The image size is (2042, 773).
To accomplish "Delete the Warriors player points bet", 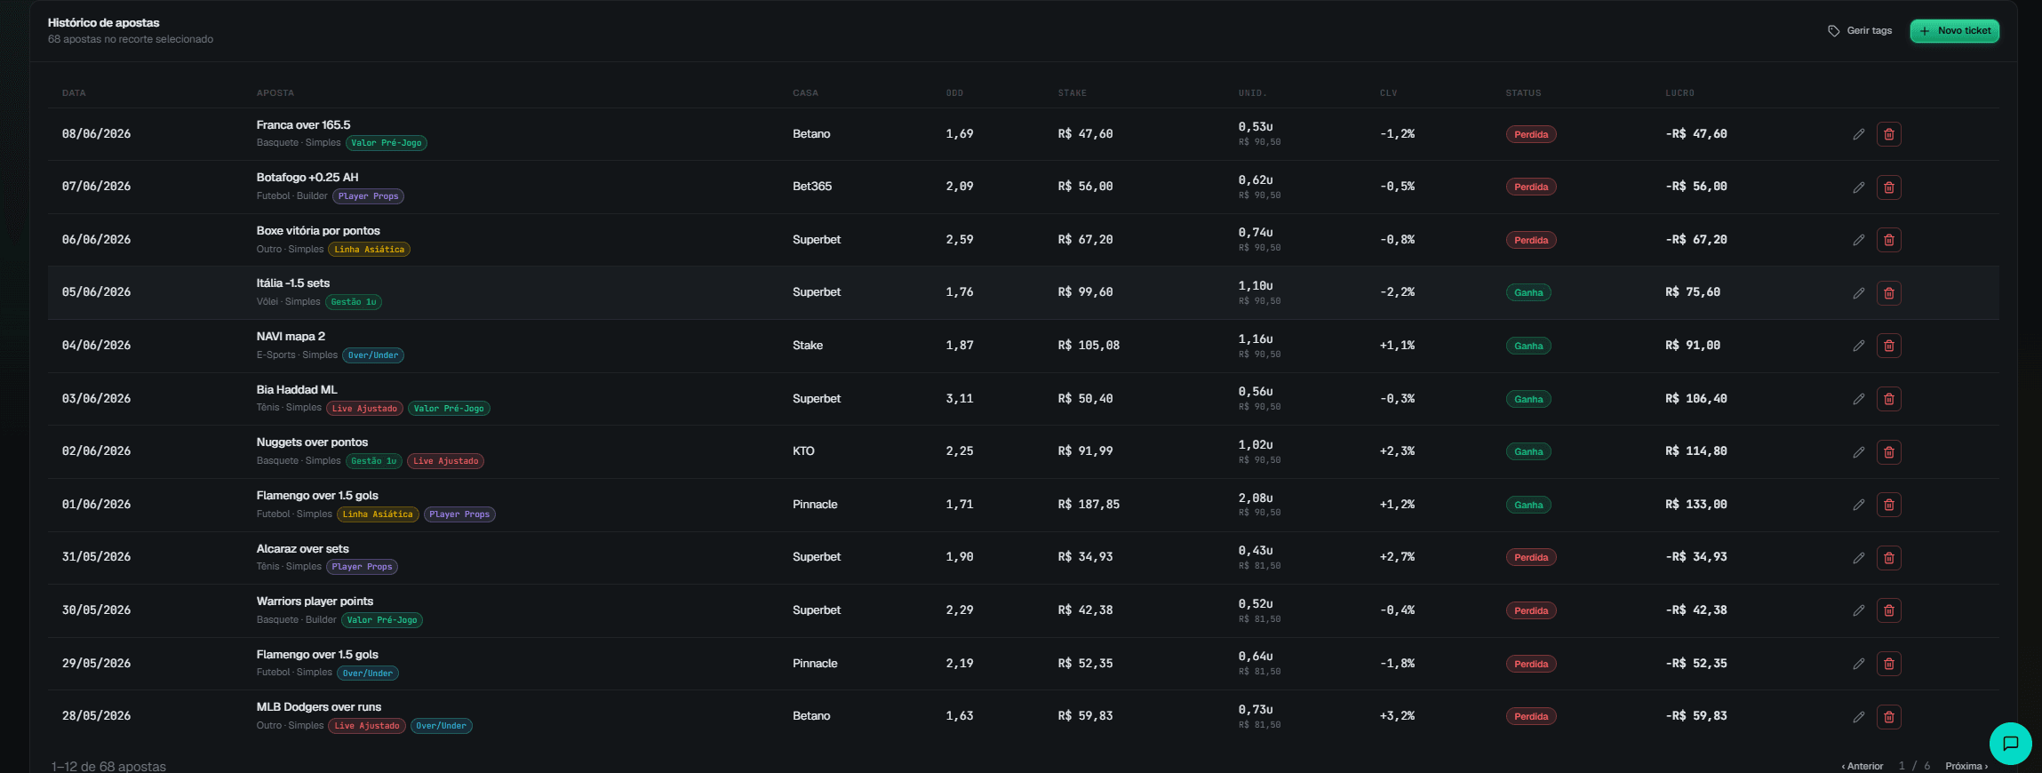I will (1888, 610).
